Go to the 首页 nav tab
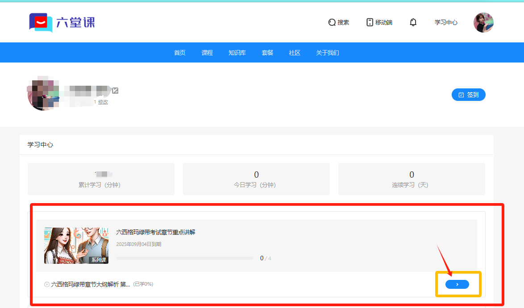Image resolution: width=524 pixels, height=308 pixels. (179, 53)
